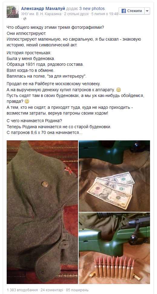
Task: Open the dollar bills photo
Action: (114, 176)
